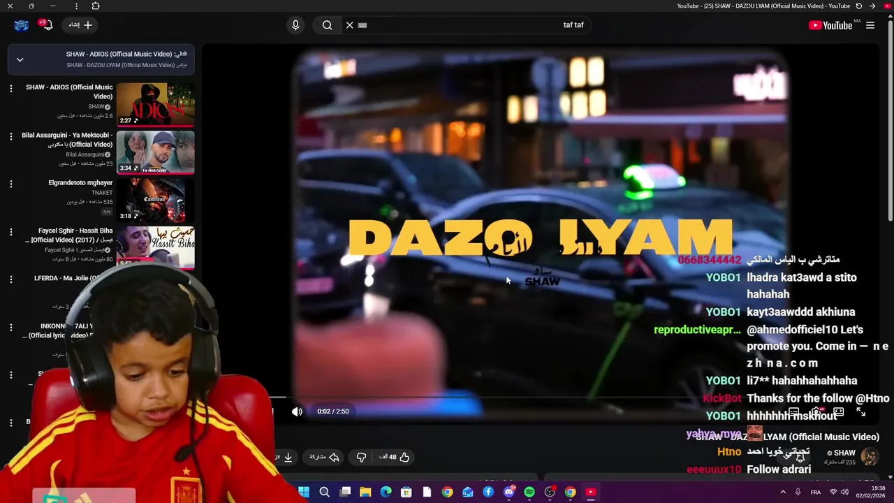Open Microsoft Store from taskbar

406,493
